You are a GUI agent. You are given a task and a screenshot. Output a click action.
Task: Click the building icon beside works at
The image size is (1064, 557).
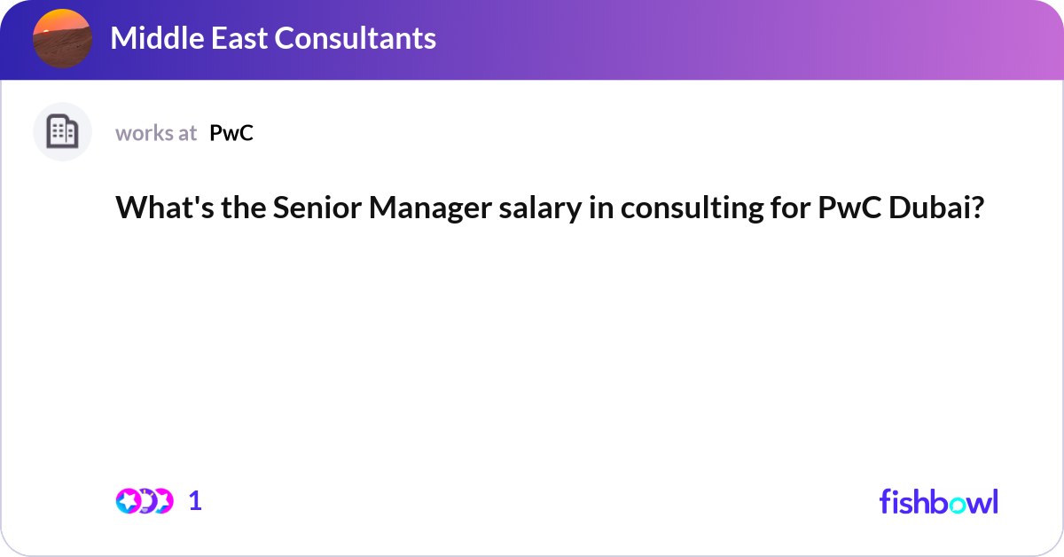click(63, 132)
